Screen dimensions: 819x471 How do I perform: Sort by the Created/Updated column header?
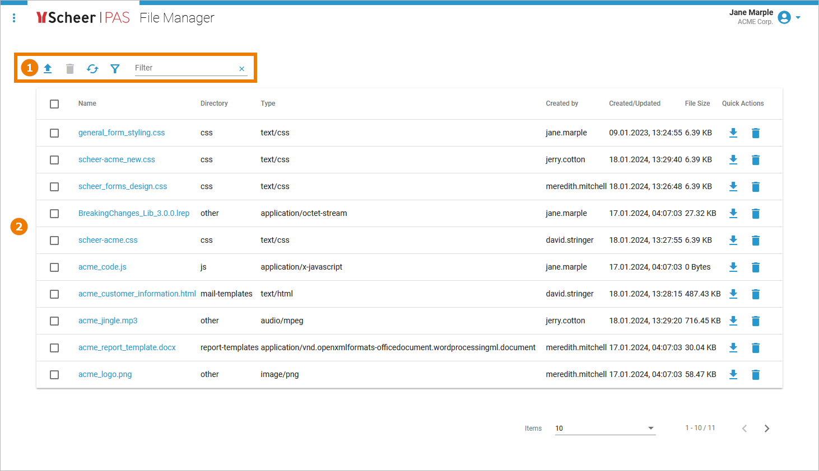pos(635,103)
